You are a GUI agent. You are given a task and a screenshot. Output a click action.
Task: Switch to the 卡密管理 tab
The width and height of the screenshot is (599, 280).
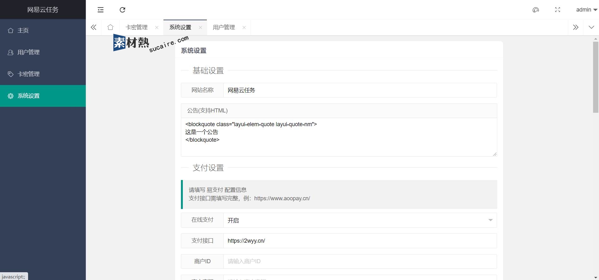pyautogui.click(x=137, y=27)
